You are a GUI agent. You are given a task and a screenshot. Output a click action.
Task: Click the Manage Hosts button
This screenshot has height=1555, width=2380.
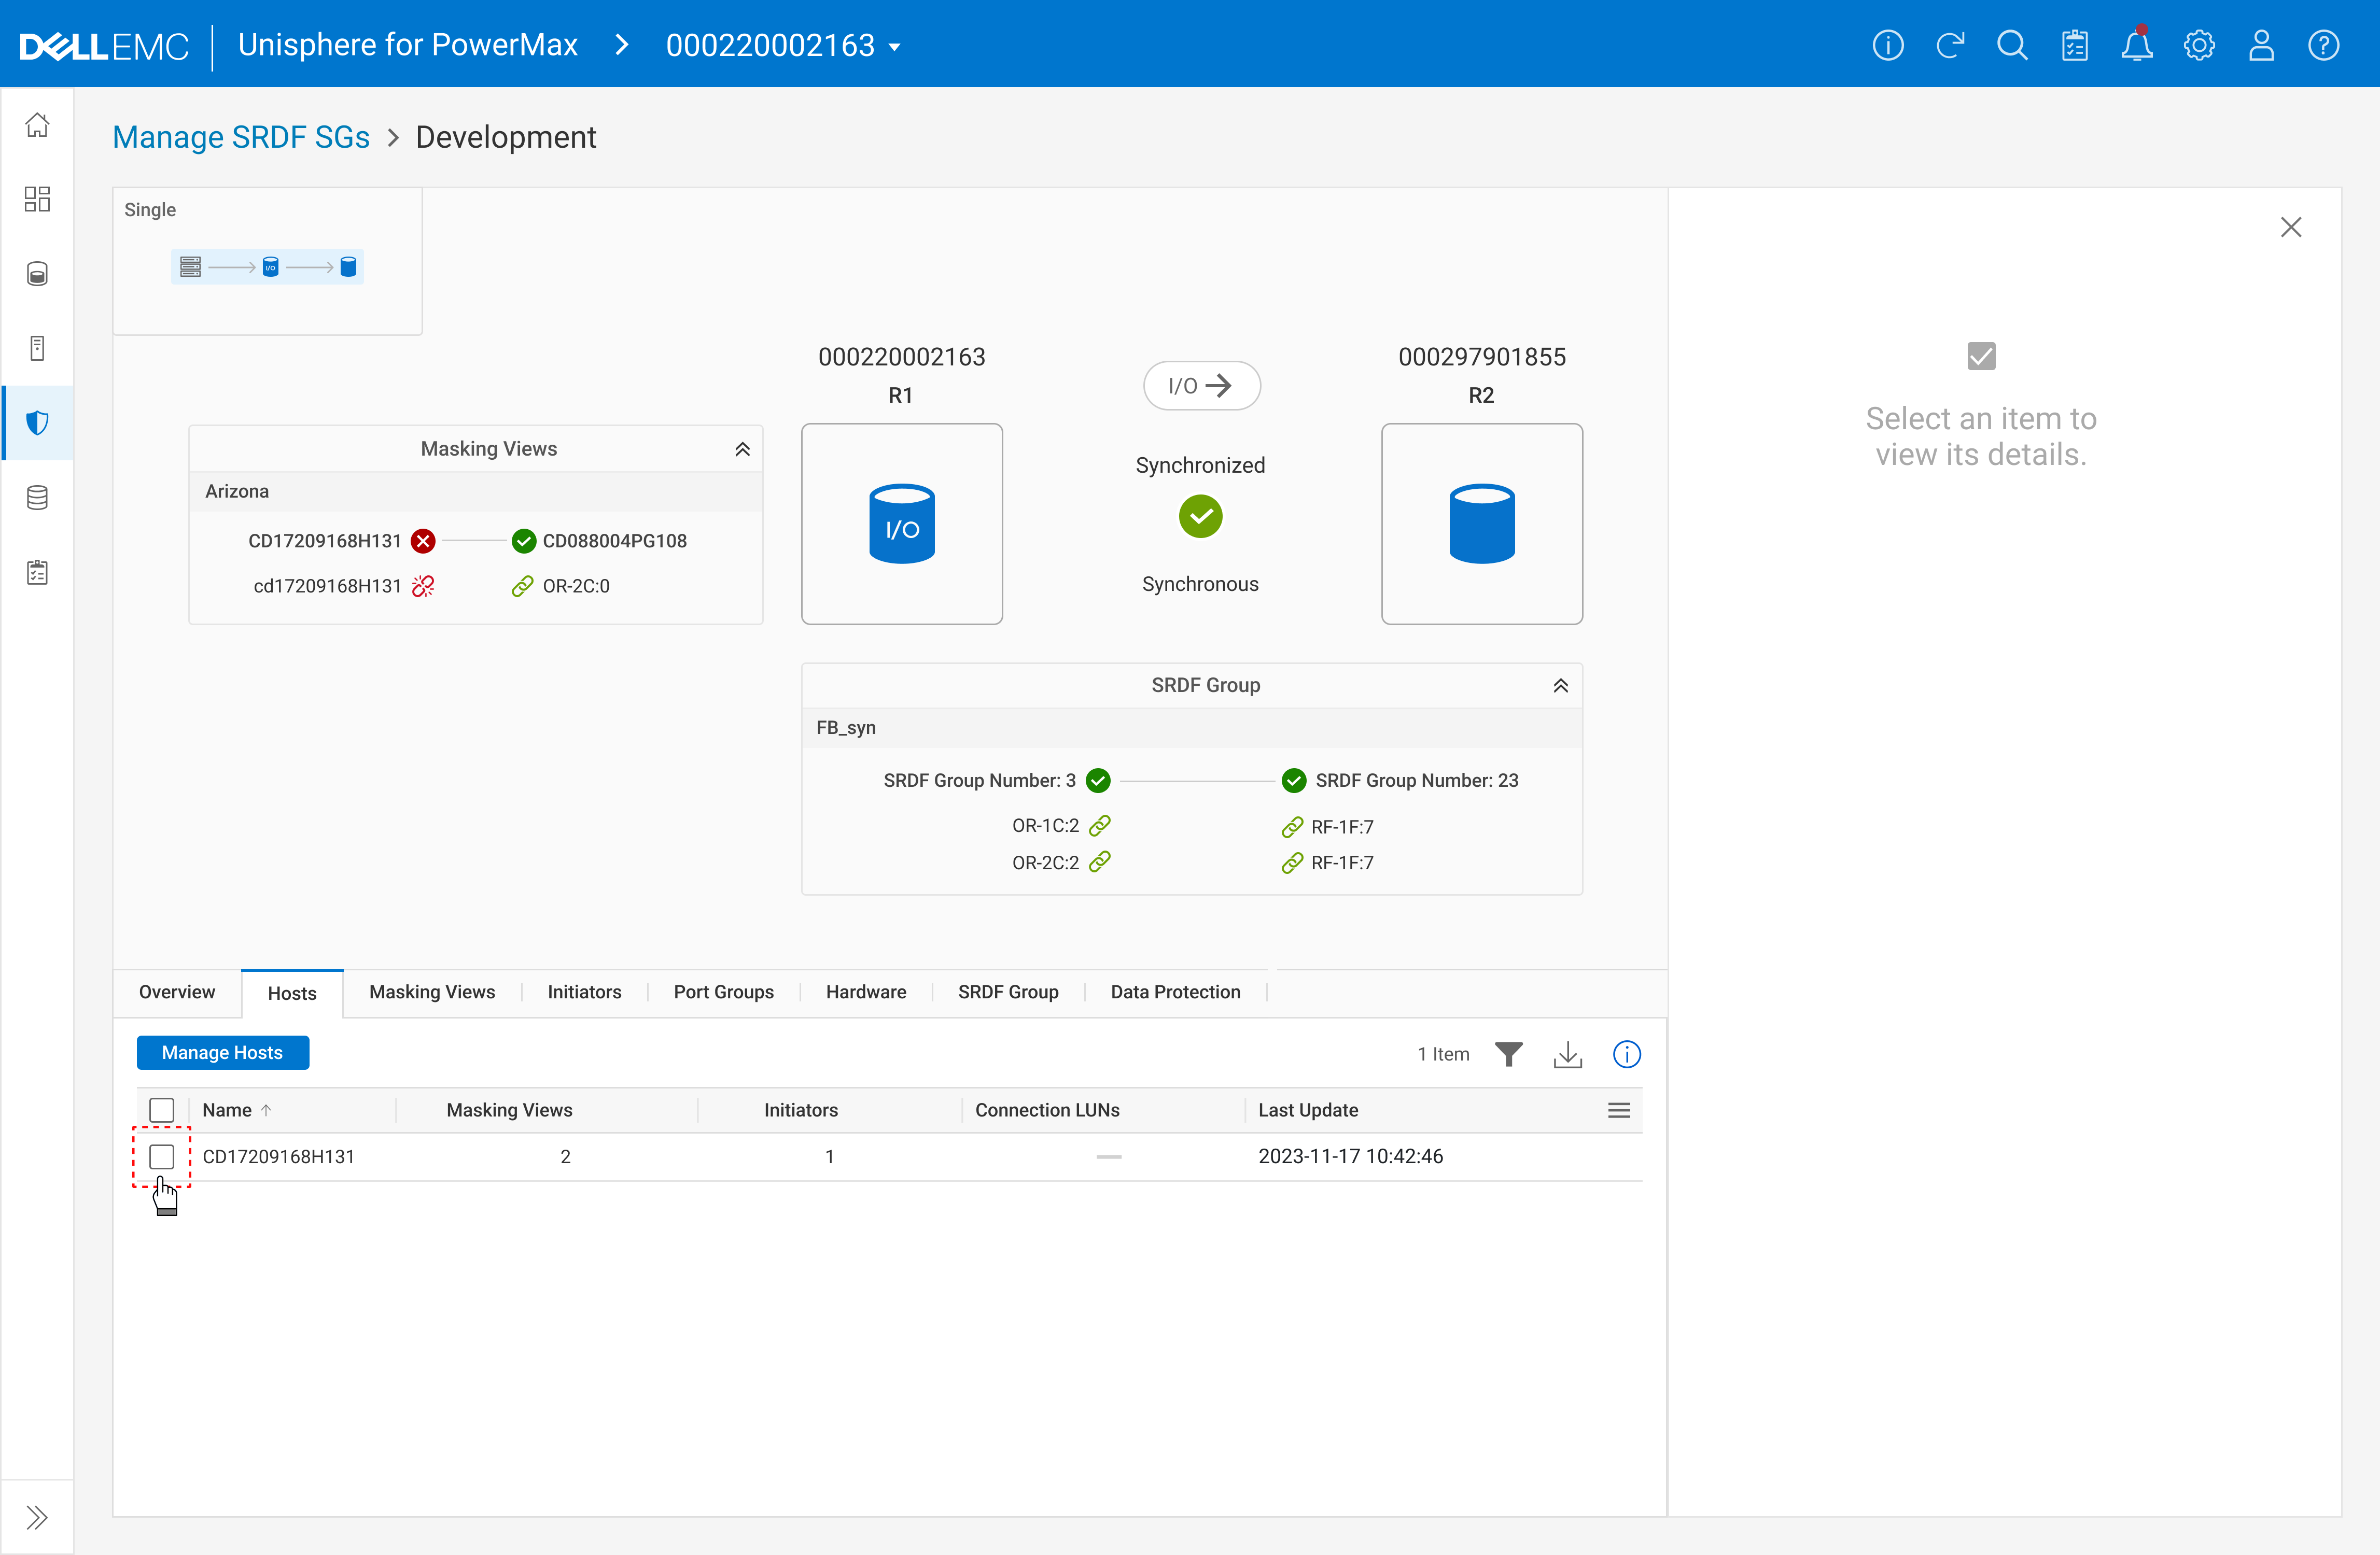(222, 1052)
